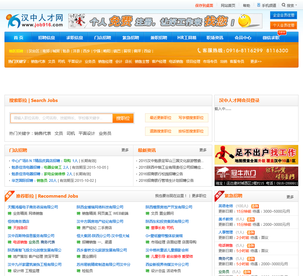This screenshot has height=276, width=303.
Task: Open company 陕西煊原房地产开发有限公司
Action: (169, 207)
